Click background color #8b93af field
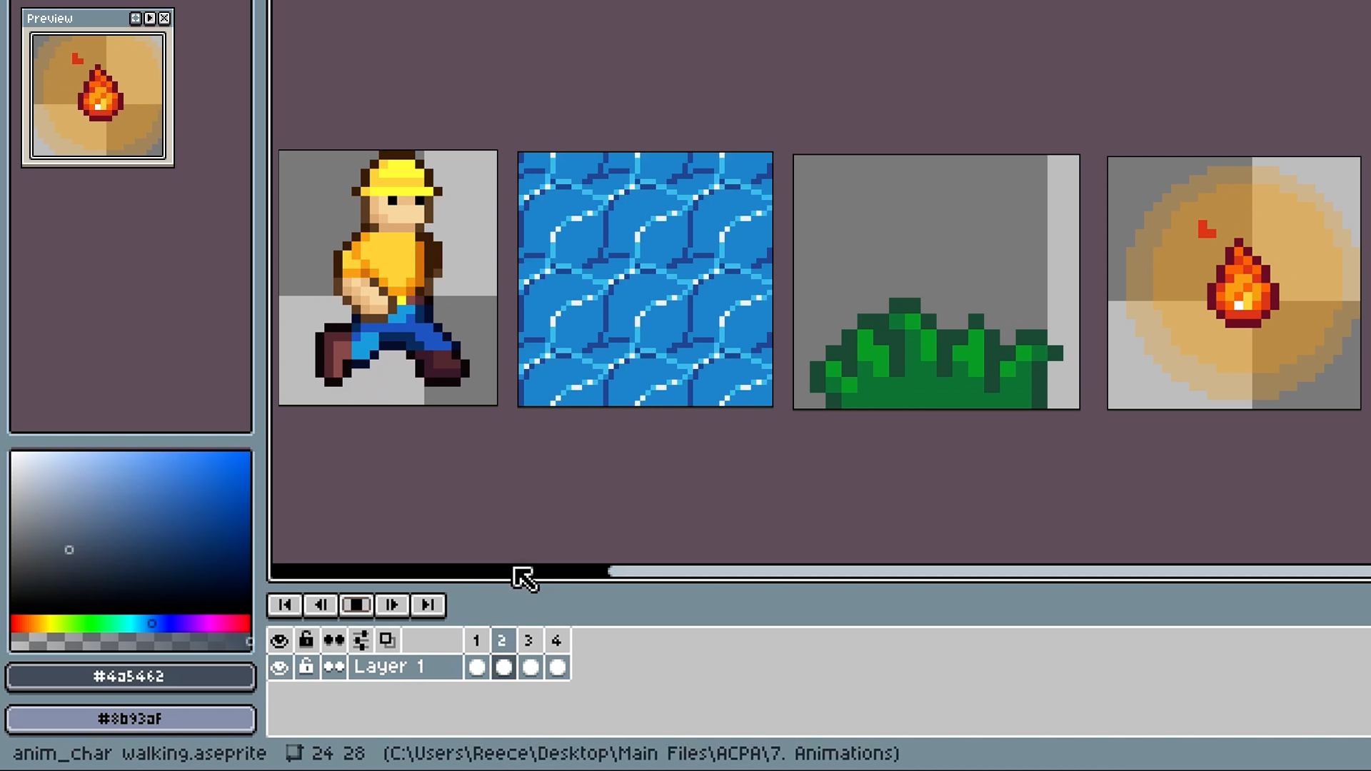 [x=130, y=719]
